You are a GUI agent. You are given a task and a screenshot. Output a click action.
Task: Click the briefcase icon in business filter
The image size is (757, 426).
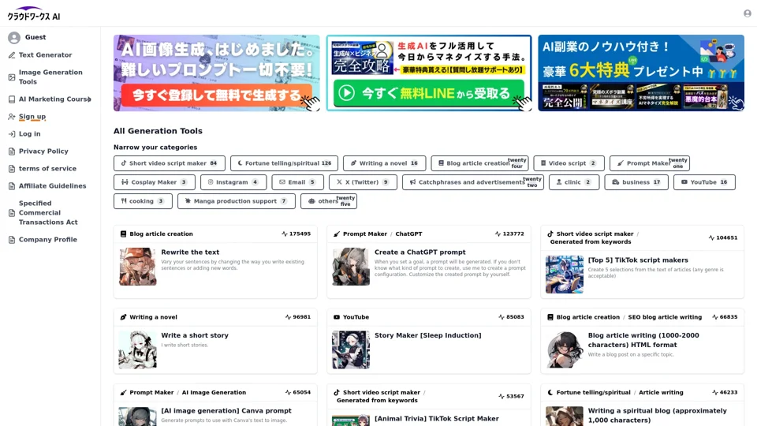[x=616, y=182]
